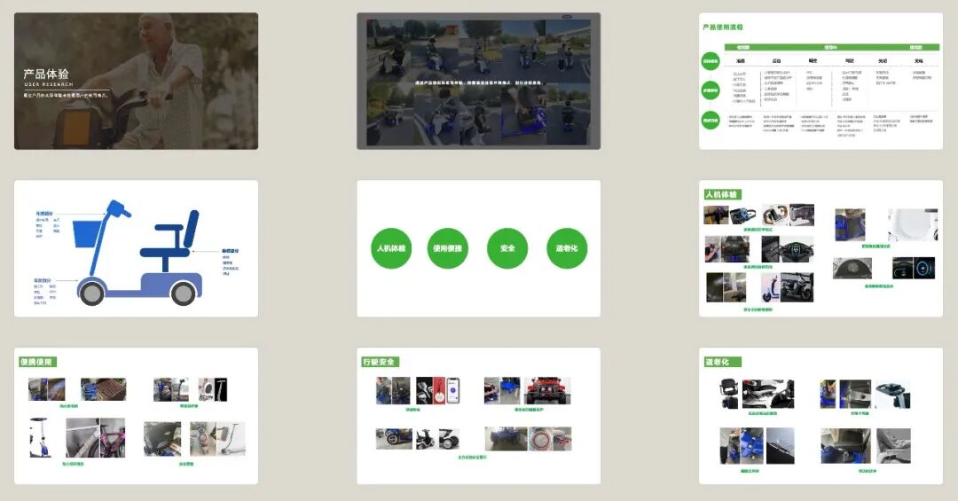Select the scooter armrest in the diagram
958x501 pixels.
tap(169, 228)
